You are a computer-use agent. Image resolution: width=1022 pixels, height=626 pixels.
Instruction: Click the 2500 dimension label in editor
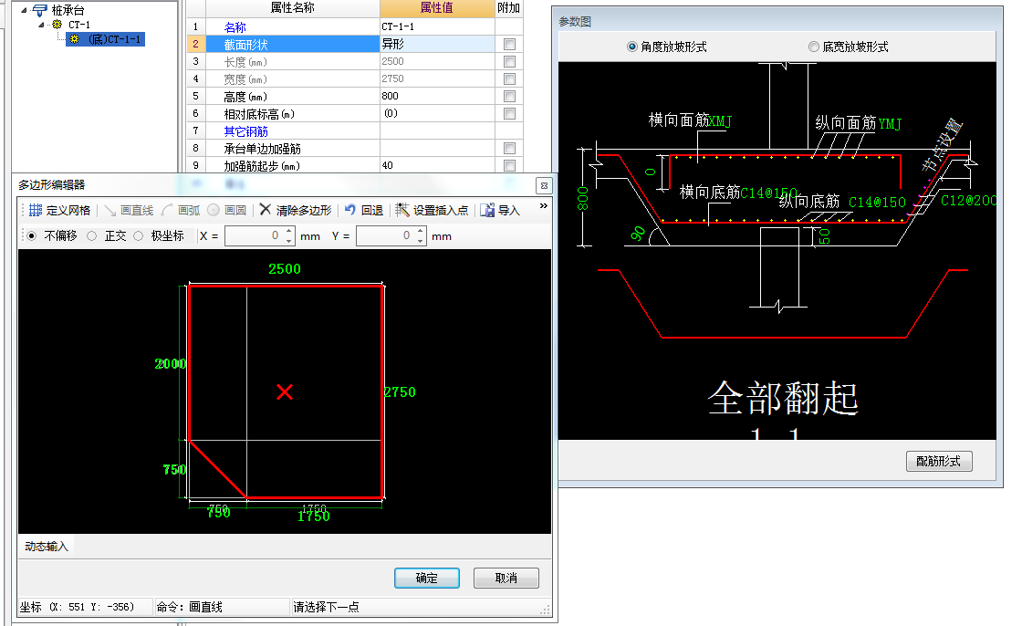pyautogui.click(x=284, y=268)
